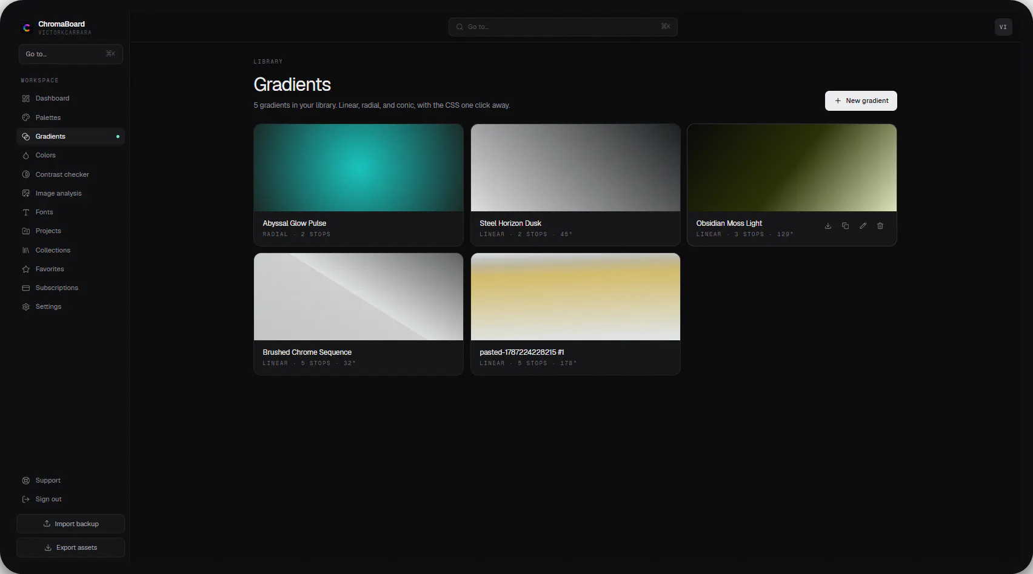The image size is (1033, 574).
Task: Click the Subscriptions card icon
Action: point(26,288)
